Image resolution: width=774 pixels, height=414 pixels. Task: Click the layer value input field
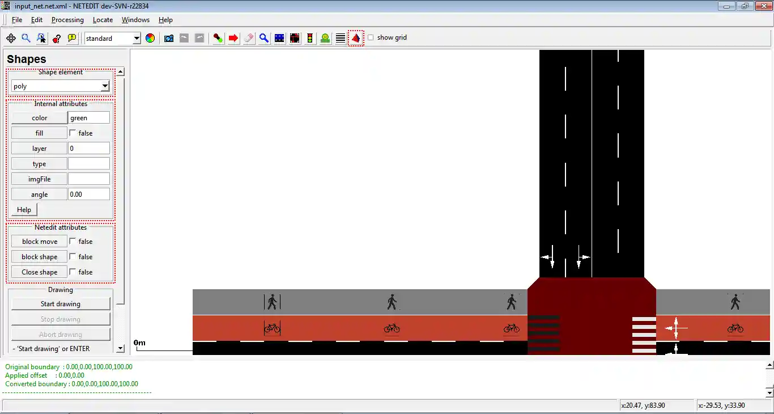(89, 148)
